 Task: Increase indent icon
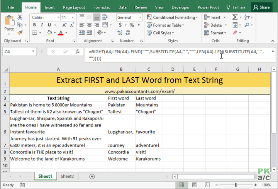[89, 32]
